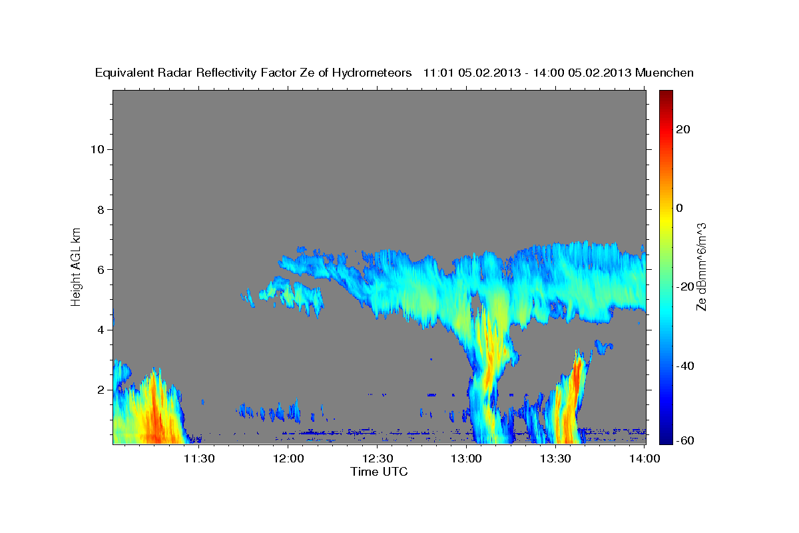
Task: Click the colorbar value 20
Action: click(683, 129)
